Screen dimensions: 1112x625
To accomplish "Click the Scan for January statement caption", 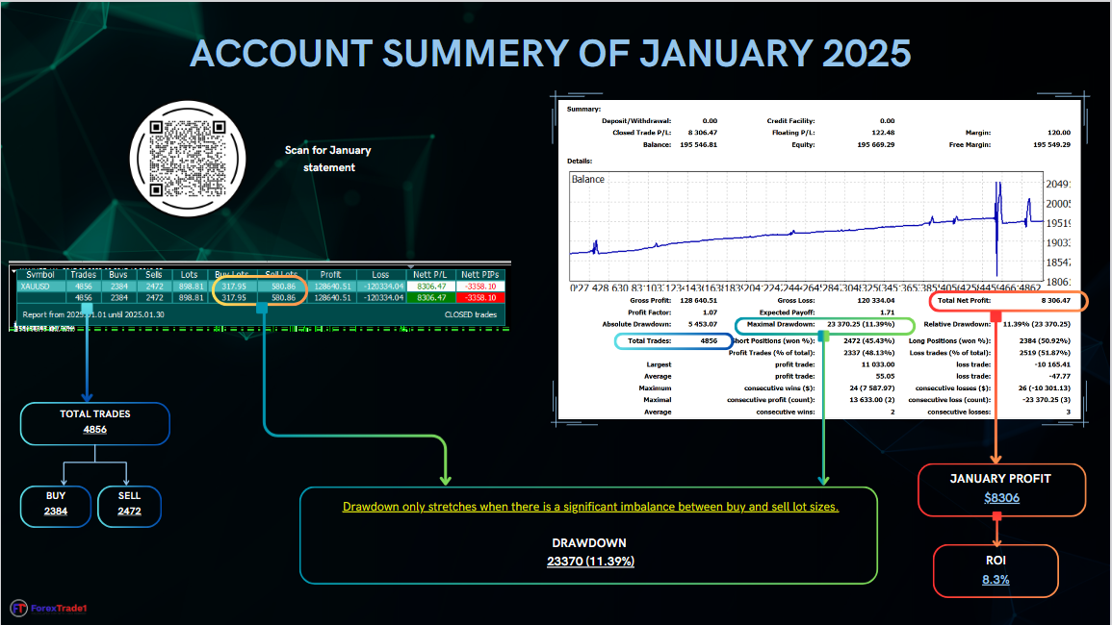I will tap(328, 159).
